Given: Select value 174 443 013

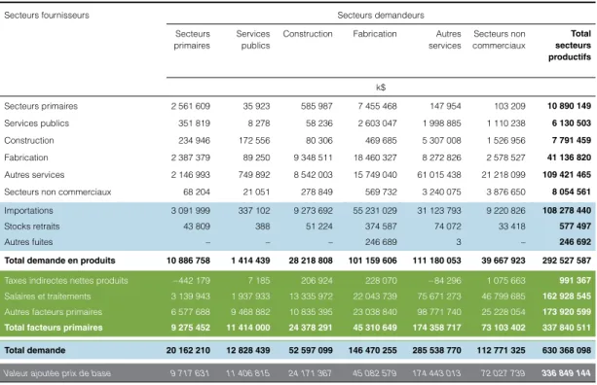Looking at the screenshot, I should [x=436, y=373].
